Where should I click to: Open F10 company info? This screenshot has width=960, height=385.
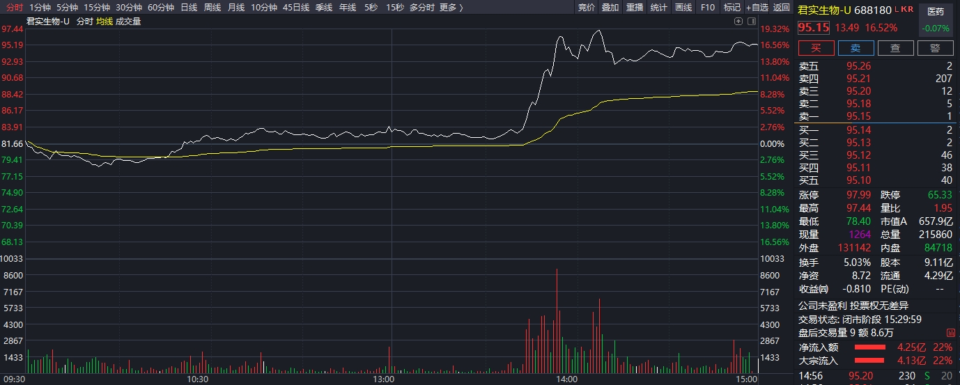[x=708, y=8]
